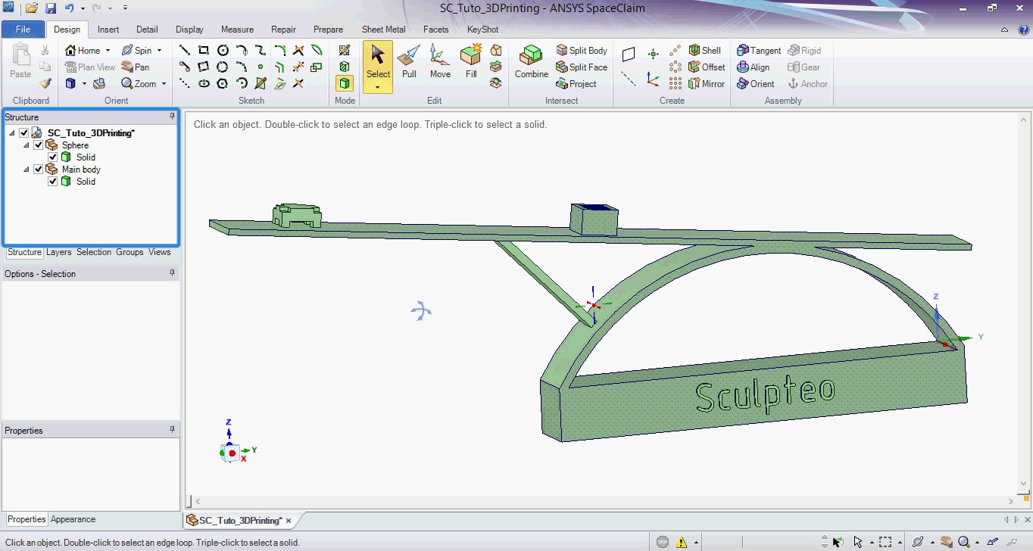
Task: Click the Split Body button
Action: (582, 51)
